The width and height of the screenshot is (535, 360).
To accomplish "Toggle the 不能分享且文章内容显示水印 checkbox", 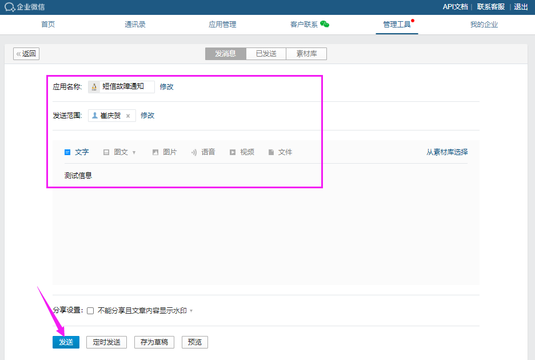I will point(90,311).
